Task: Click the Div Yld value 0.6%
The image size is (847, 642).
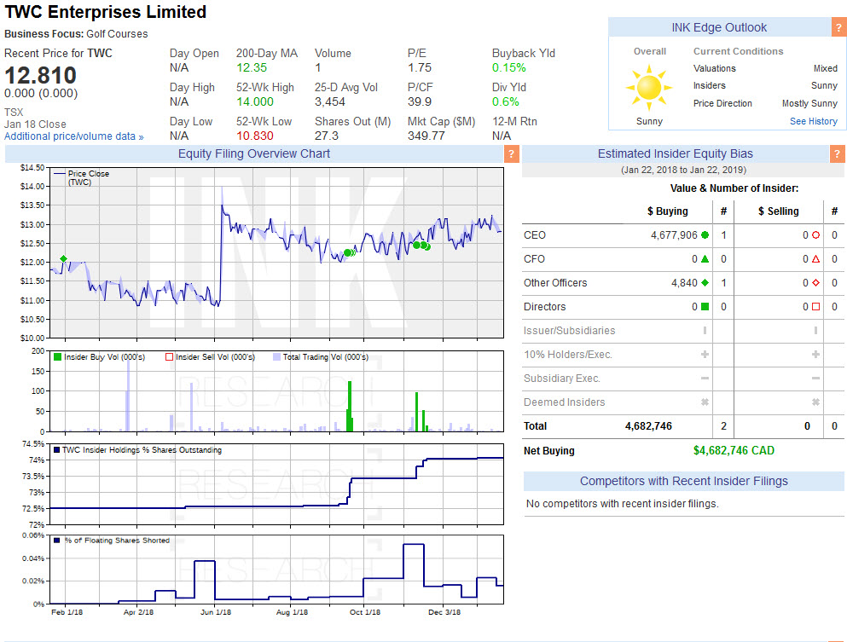Action: [x=506, y=102]
